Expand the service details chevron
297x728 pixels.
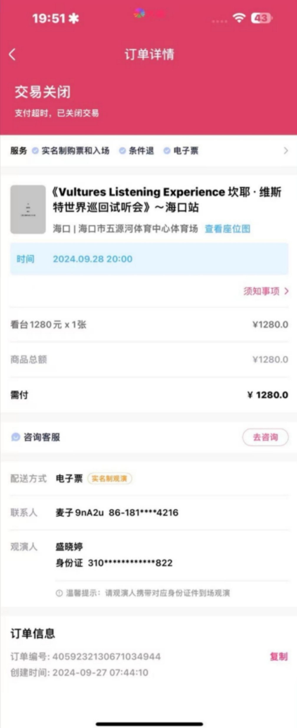pyautogui.click(x=286, y=151)
